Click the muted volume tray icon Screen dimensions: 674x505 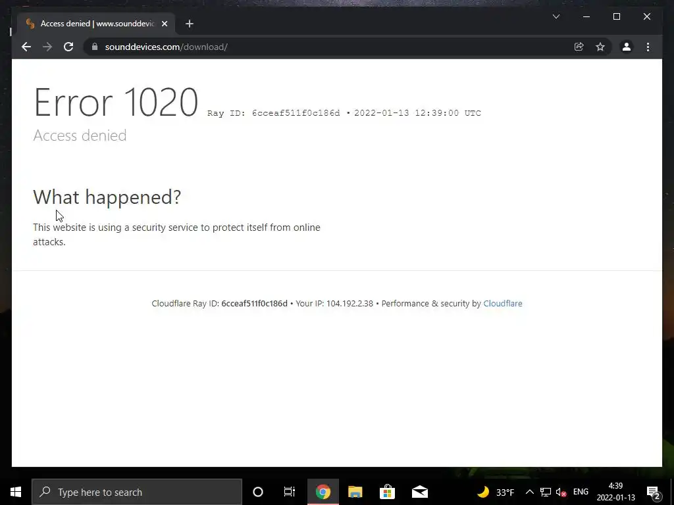point(561,492)
